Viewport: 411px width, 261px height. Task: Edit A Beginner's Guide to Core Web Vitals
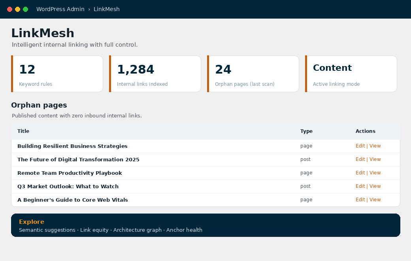pos(360,199)
